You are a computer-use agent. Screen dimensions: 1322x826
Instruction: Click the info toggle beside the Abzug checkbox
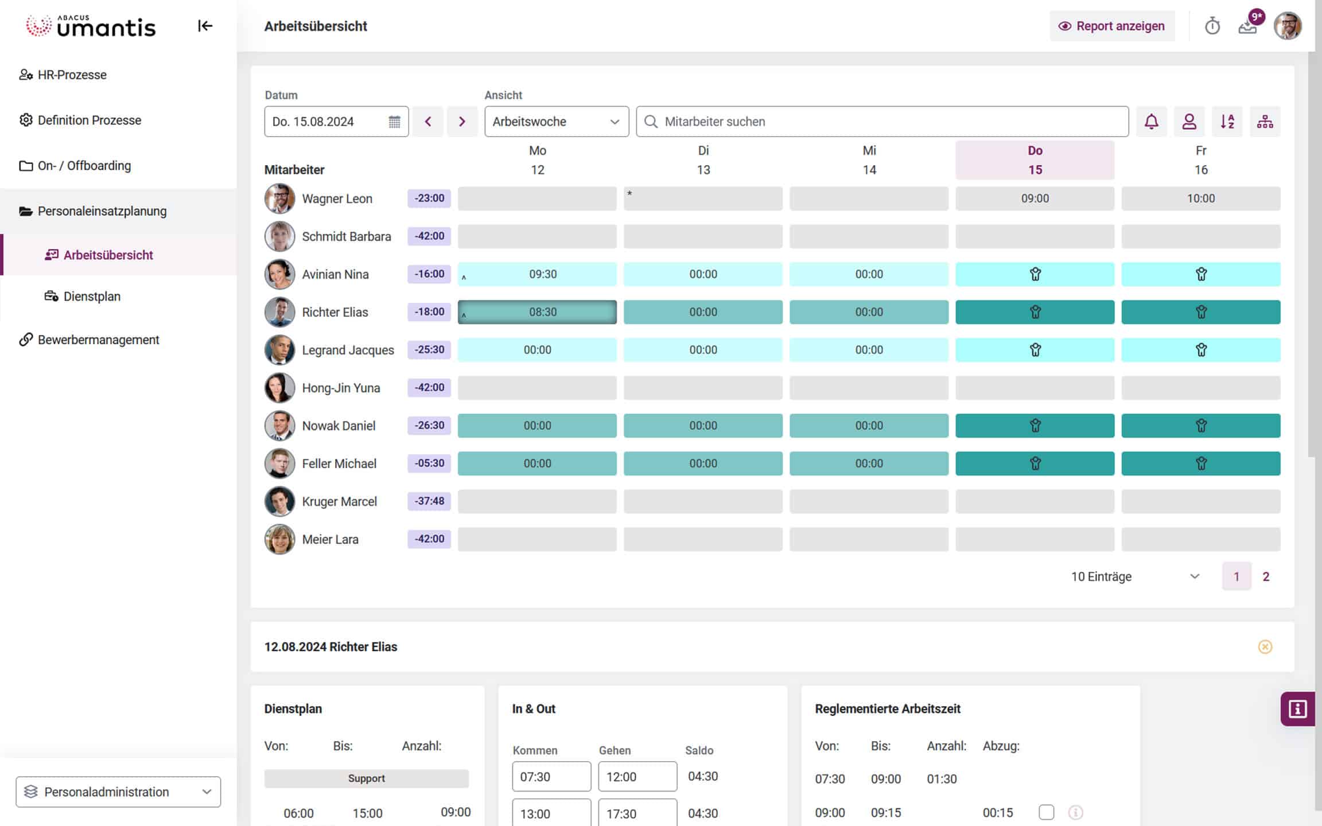1074,813
